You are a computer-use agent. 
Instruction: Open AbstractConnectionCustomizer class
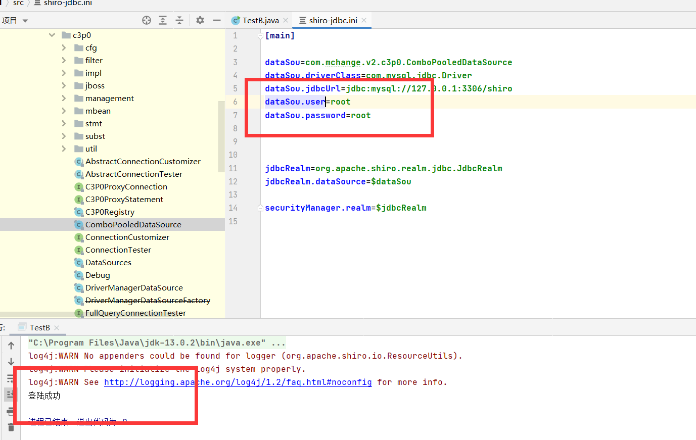[143, 161]
